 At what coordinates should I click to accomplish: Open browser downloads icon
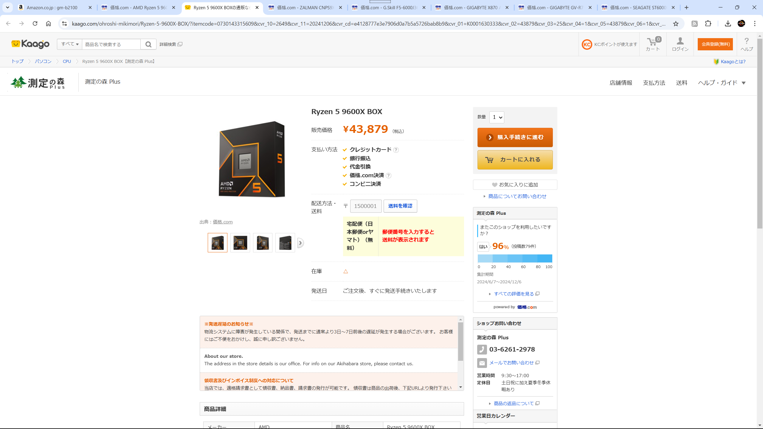pyautogui.click(x=728, y=24)
